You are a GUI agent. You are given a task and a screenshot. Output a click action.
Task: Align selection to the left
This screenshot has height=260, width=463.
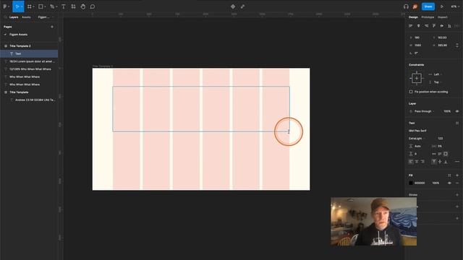(411, 26)
